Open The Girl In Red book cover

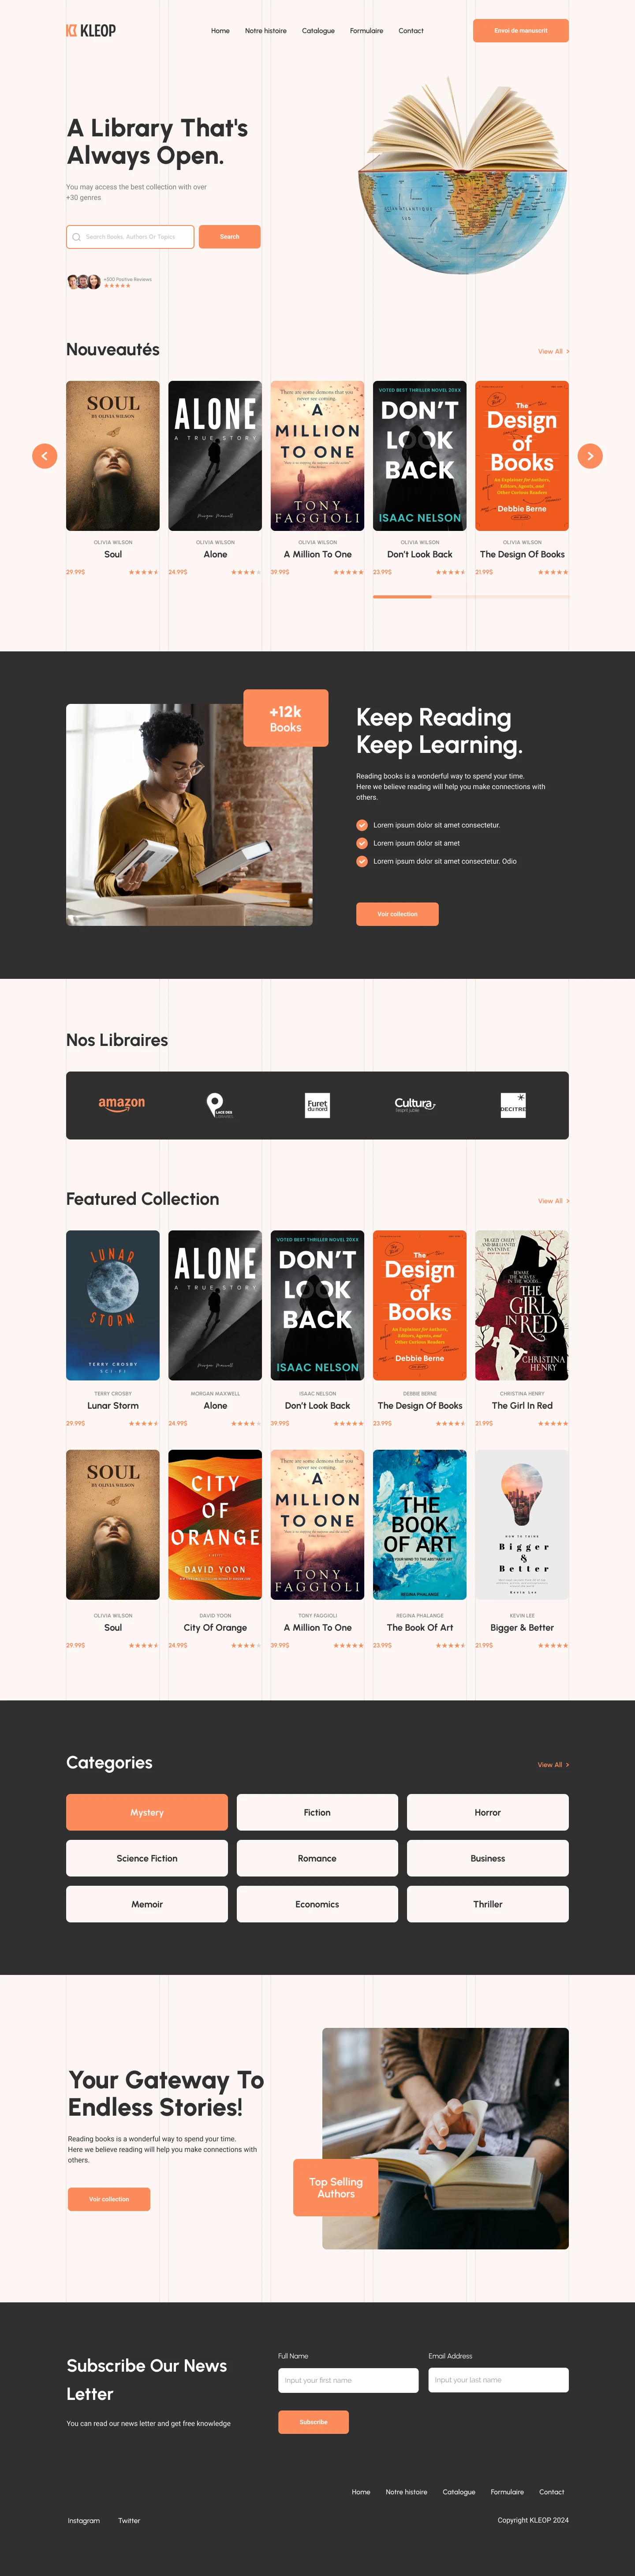522,1305
